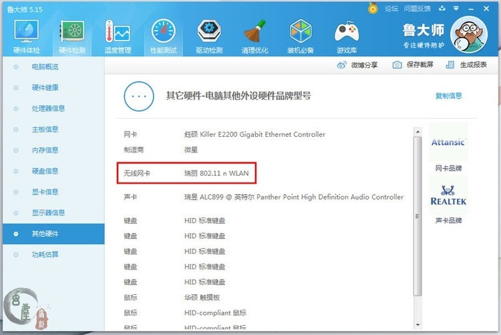
Task: Select 功耗估算 in the sidebar
Action: pyautogui.click(x=45, y=254)
